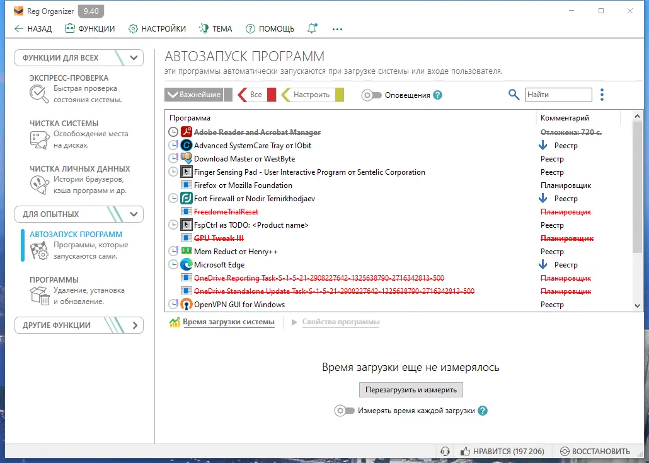Click Перезагрузить и измерить button
Image resolution: width=649 pixels, height=463 pixels.
pyautogui.click(x=411, y=390)
